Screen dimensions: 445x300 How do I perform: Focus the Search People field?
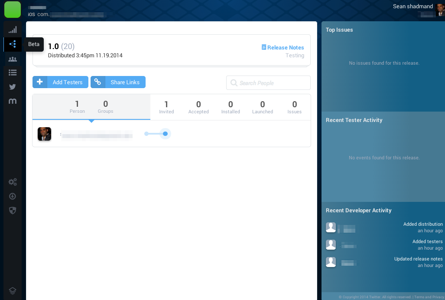(269, 83)
